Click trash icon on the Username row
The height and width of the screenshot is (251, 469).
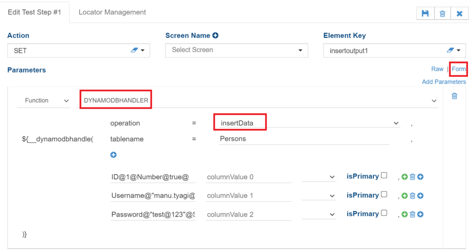tap(412, 196)
